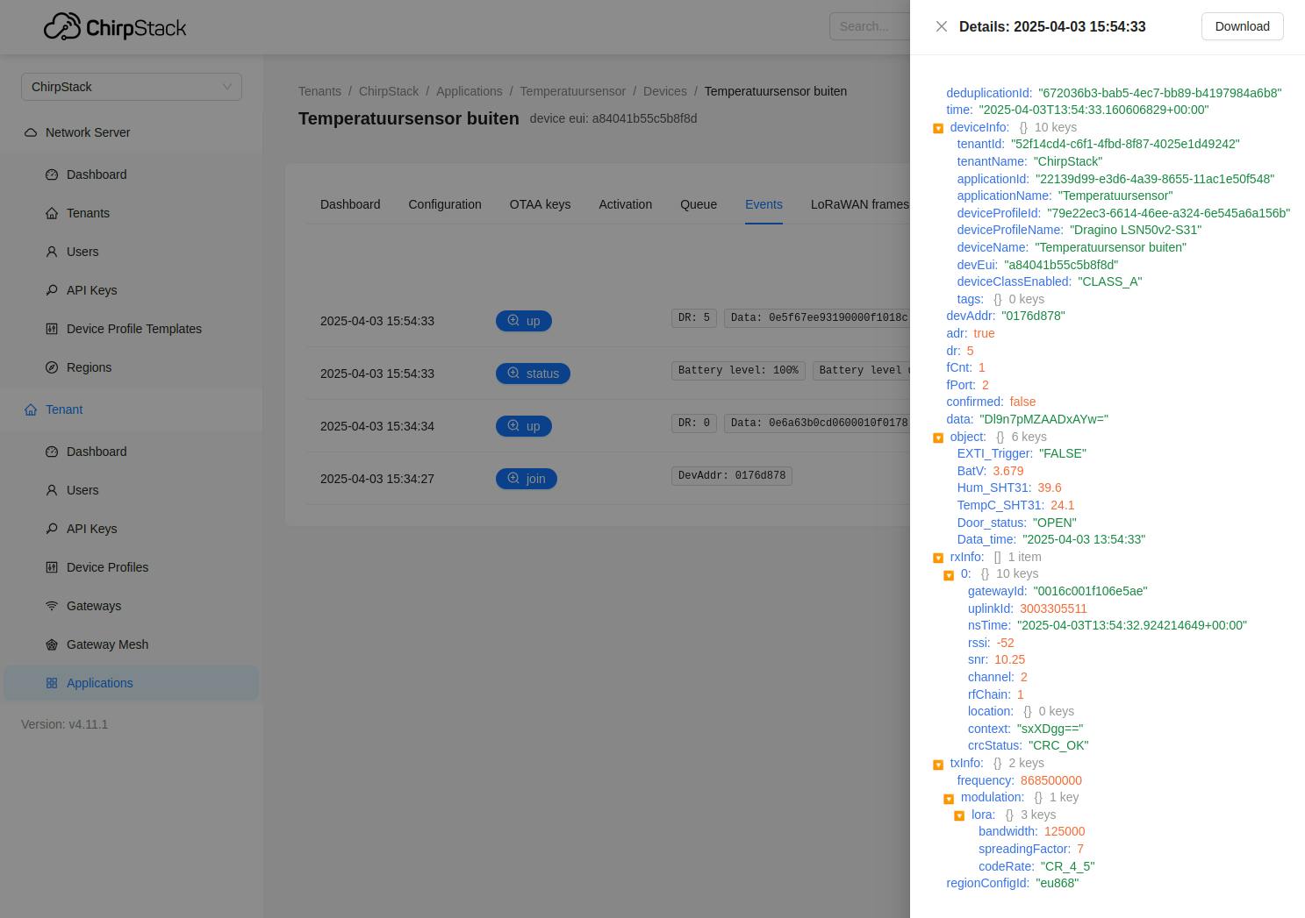Download the event details JSON
This screenshot has height=918, width=1305.
1242,26
